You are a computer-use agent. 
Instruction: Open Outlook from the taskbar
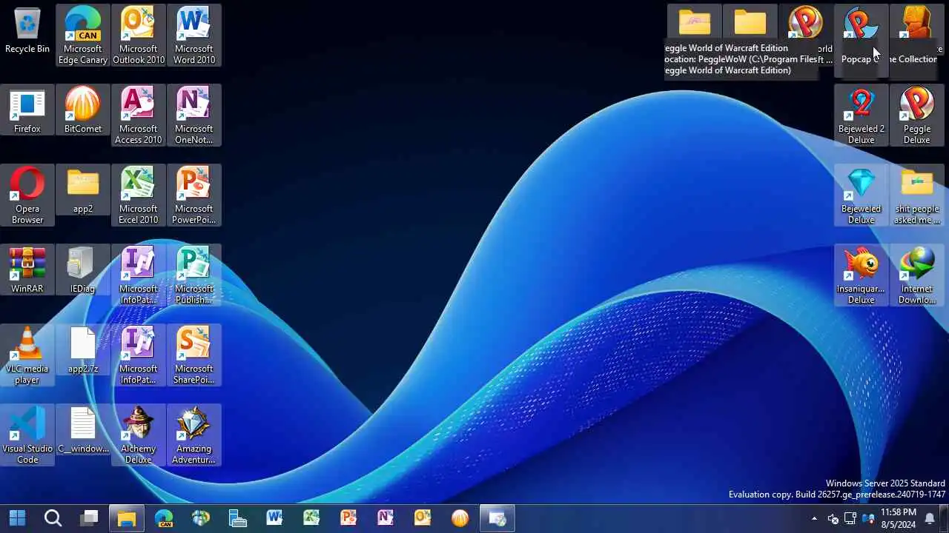point(423,518)
